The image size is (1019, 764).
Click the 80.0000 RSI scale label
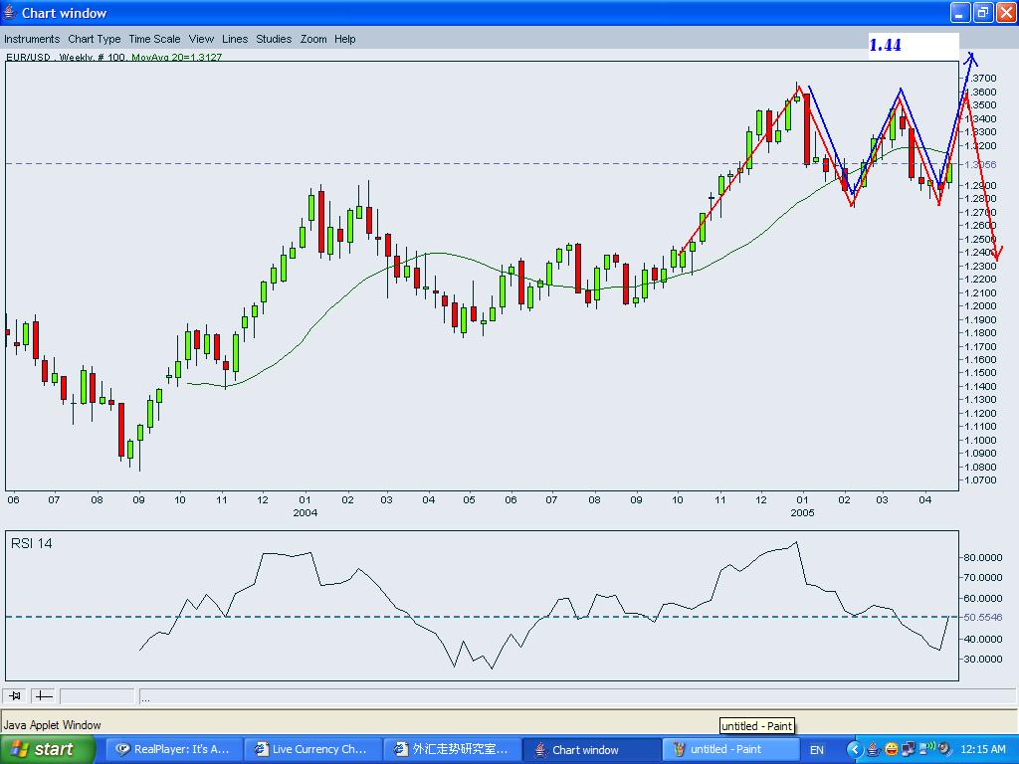[982, 557]
